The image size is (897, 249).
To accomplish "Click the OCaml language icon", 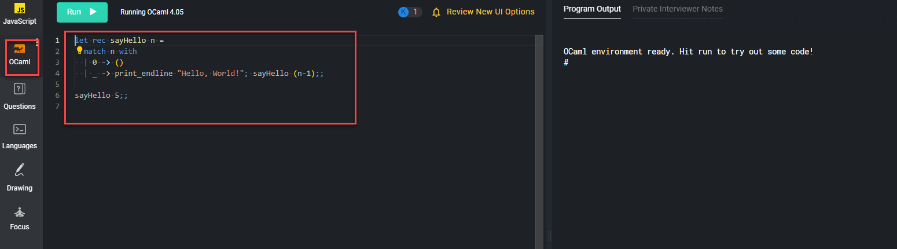I will (20, 50).
